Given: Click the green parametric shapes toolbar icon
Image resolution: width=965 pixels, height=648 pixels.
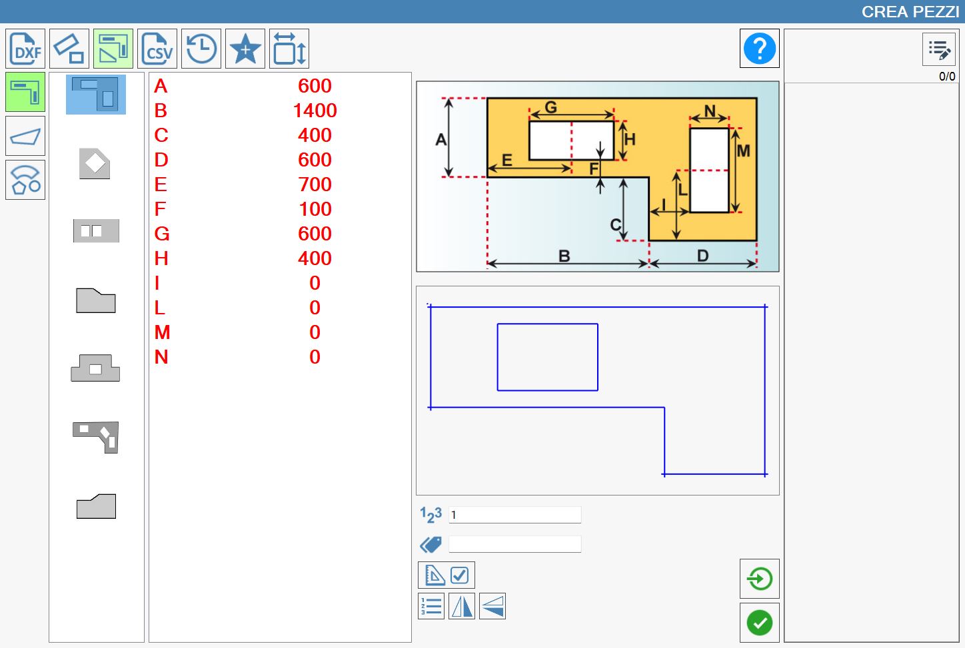Looking at the screenshot, I should pyautogui.click(x=113, y=49).
